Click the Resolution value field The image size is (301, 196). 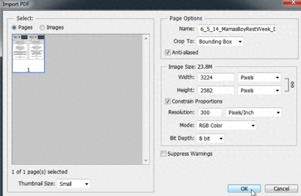click(x=210, y=112)
